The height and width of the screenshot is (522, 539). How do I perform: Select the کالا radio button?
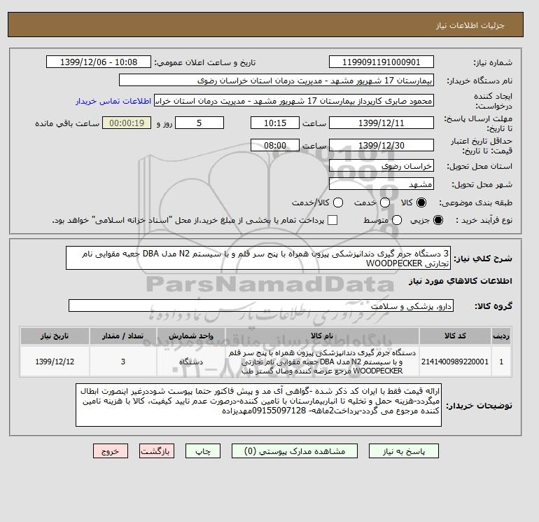tap(421, 202)
